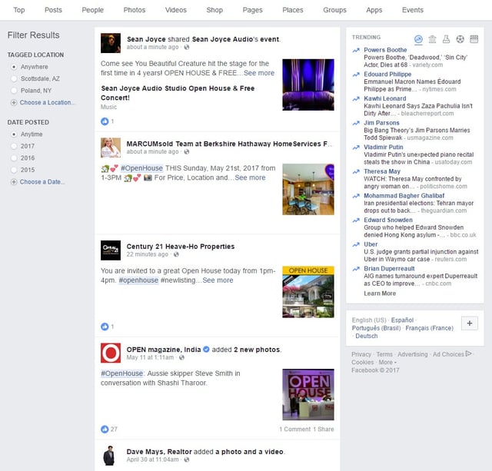Click globe privacy icon on OPEN magazine post
The width and height of the screenshot is (492, 471).
(x=181, y=357)
